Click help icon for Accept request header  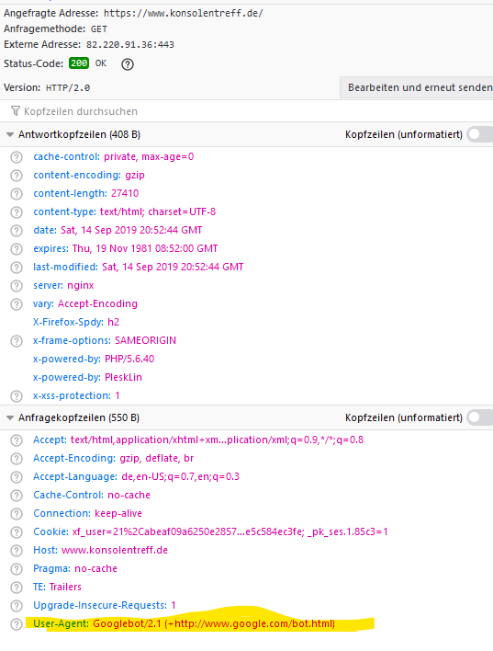(17, 440)
